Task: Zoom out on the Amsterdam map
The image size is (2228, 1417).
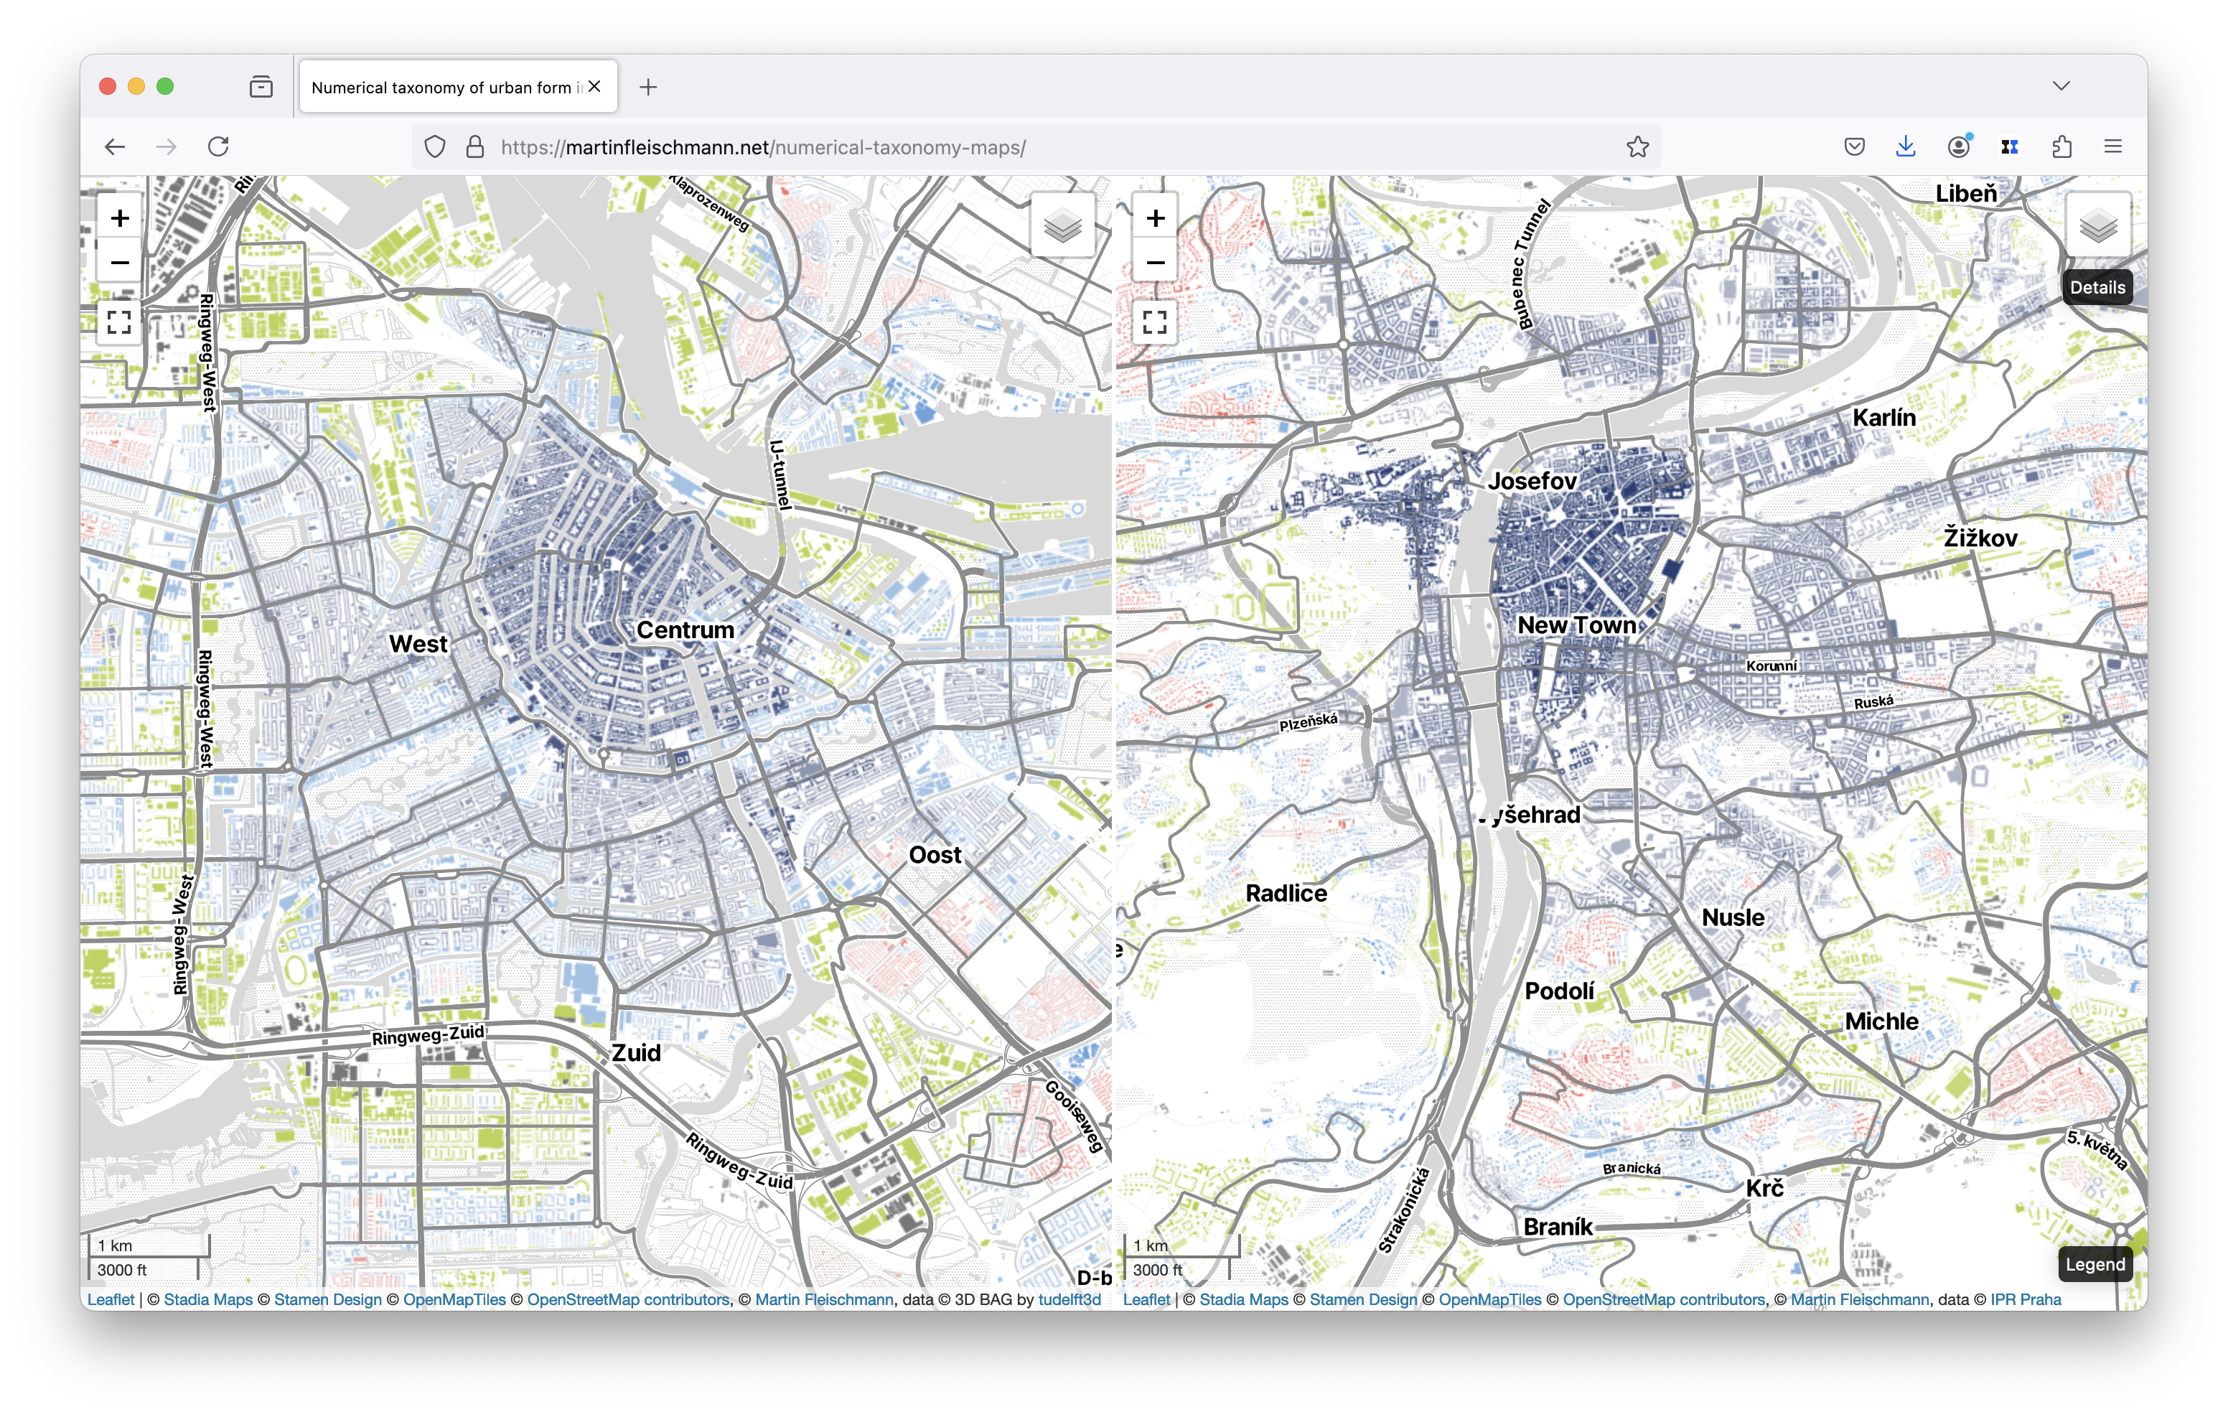Action: [119, 263]
